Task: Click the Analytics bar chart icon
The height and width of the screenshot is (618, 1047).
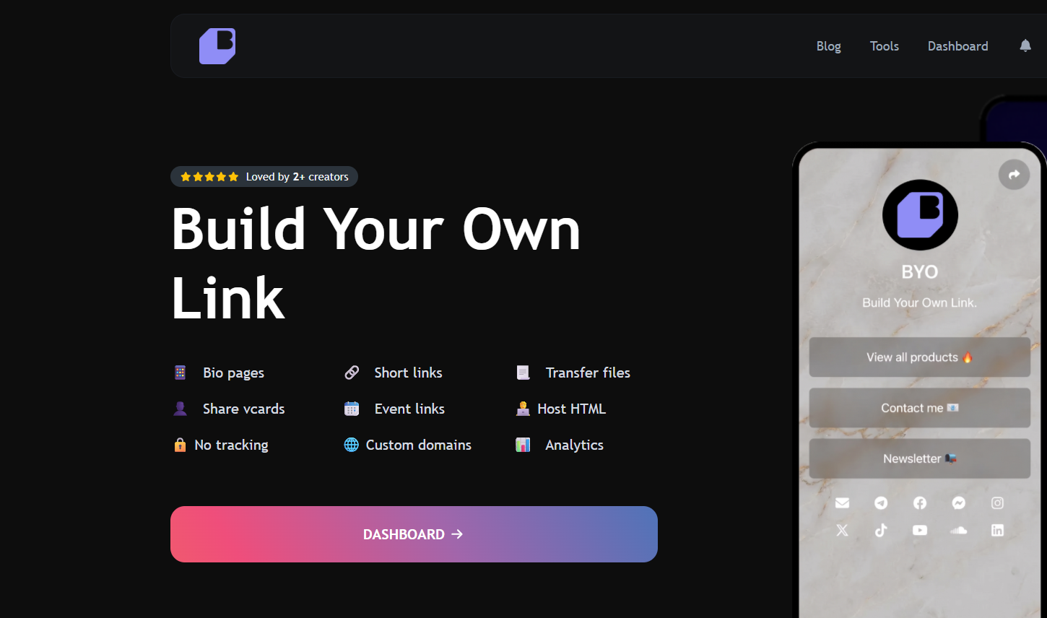Action: [523, 445]
